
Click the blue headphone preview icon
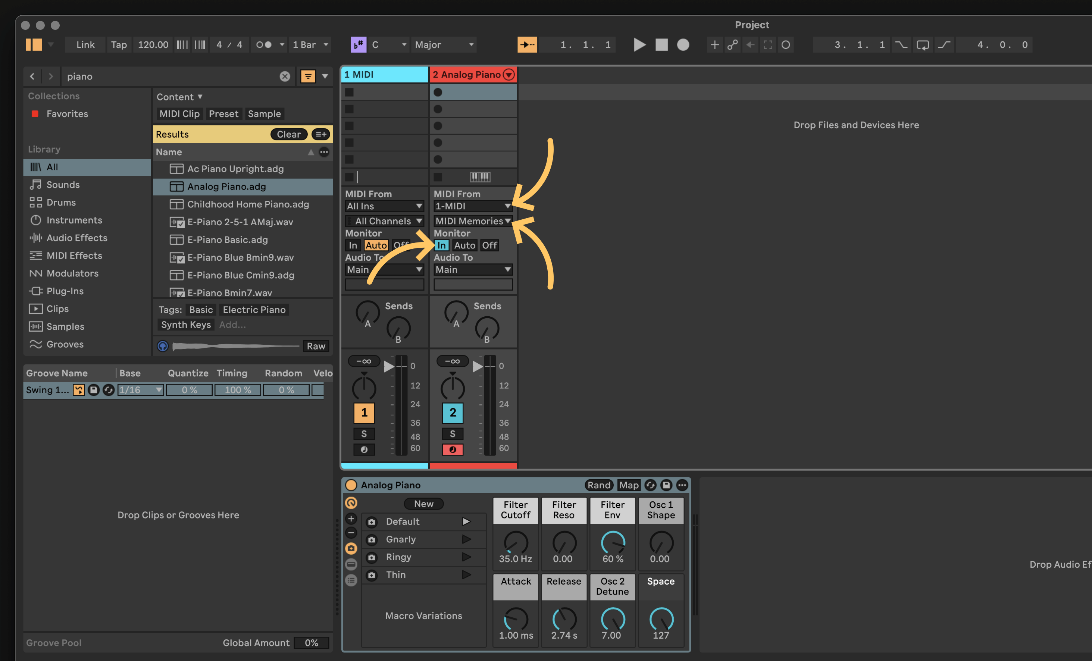163,346
